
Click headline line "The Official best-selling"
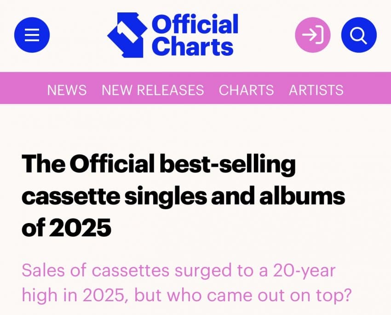(158, 164)
